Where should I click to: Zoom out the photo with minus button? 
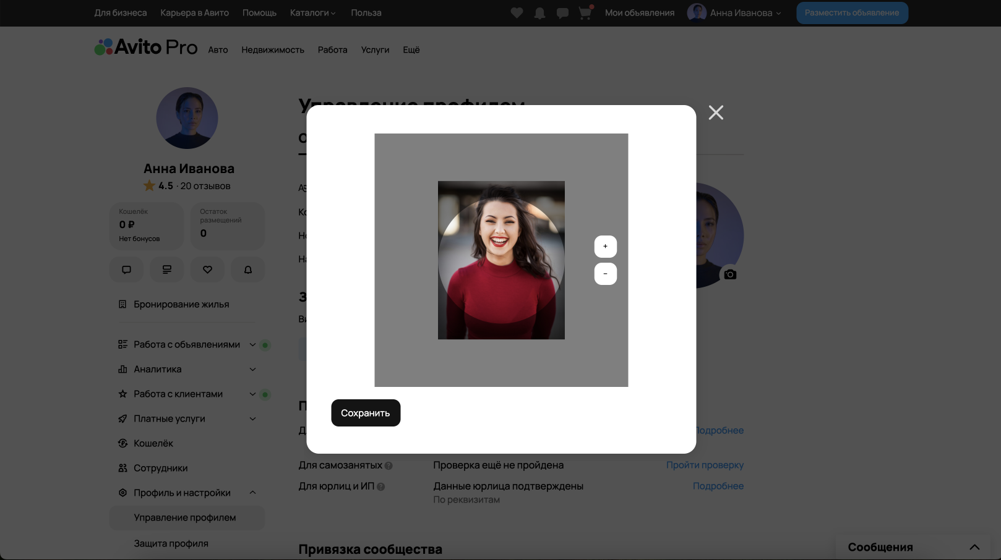click(605, 274)
